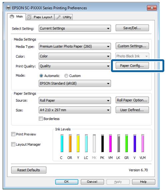Click the Vivid Light Magenta (VLM) ink bar
166x190 pixels.
pyautogui.click(x=143, y=143)
